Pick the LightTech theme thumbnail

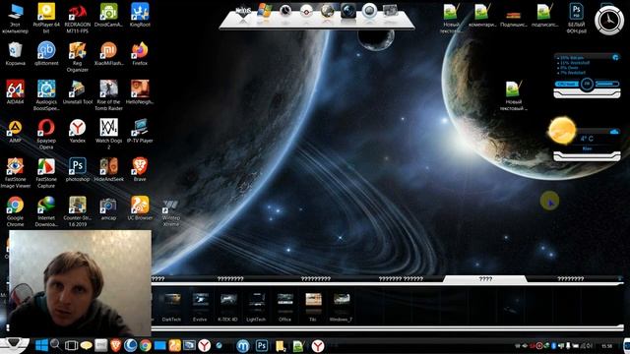point(256,308)
